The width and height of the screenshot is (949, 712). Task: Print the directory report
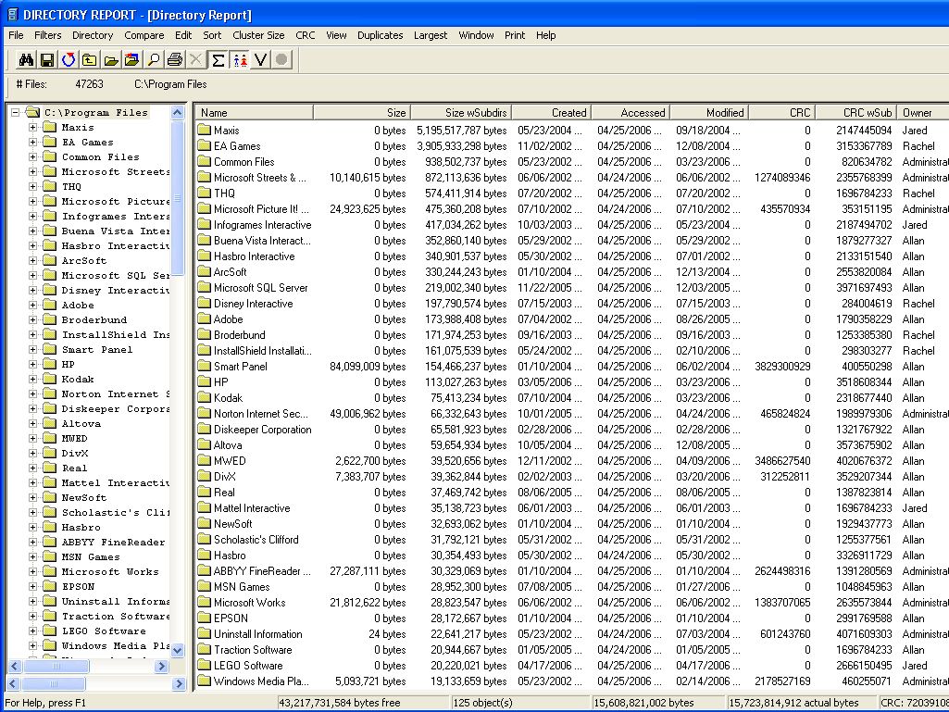click(176, 60)
